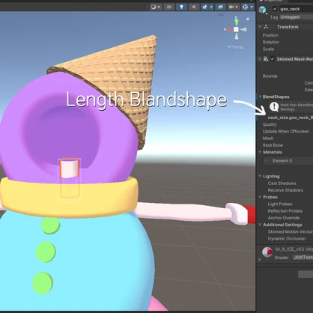The height and width of the screenshot is (313, 313).
Task: Toggle Skinned Mesh Renderer enabled checkbox
Action: click(273, 59)
